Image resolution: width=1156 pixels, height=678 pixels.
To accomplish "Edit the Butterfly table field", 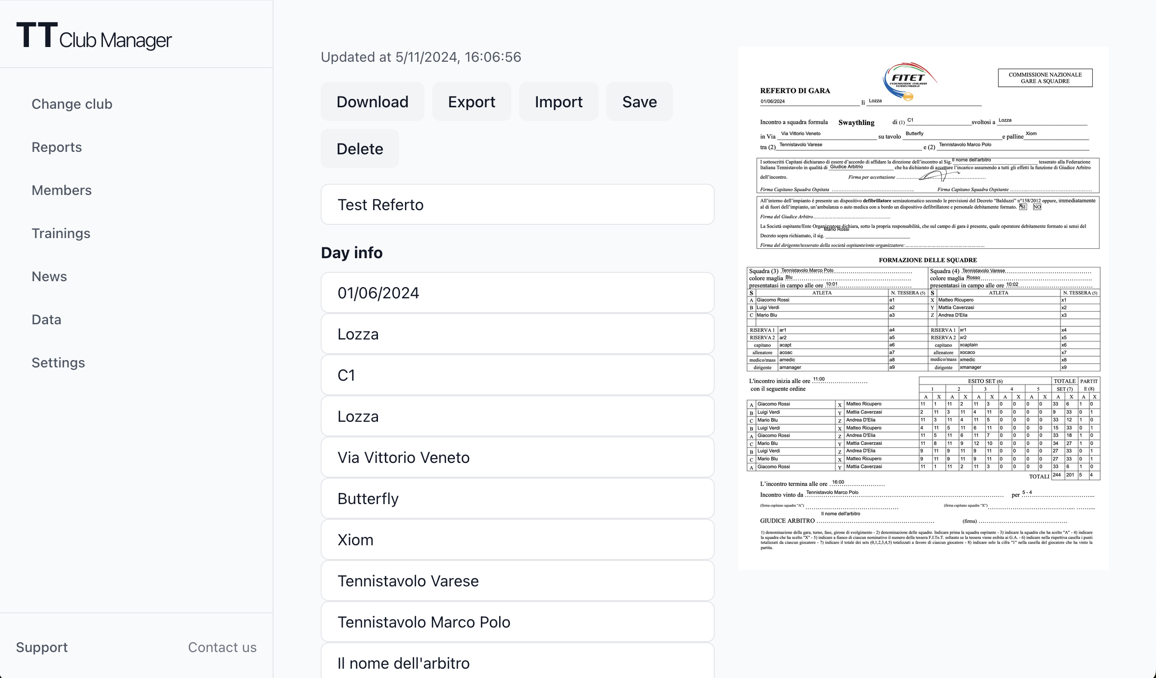I will [517, 499].
